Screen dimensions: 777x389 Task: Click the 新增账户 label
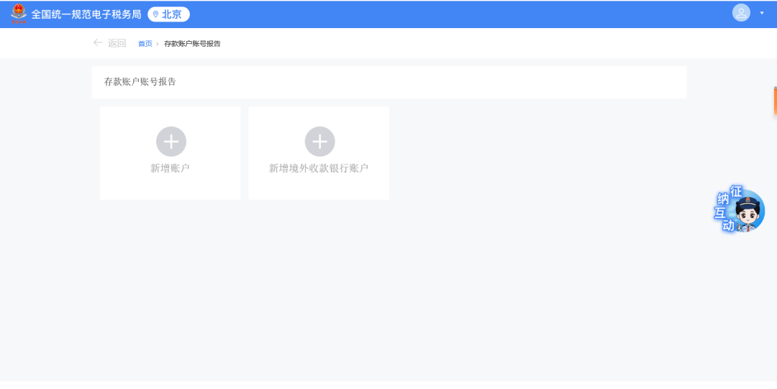(170, 168)
